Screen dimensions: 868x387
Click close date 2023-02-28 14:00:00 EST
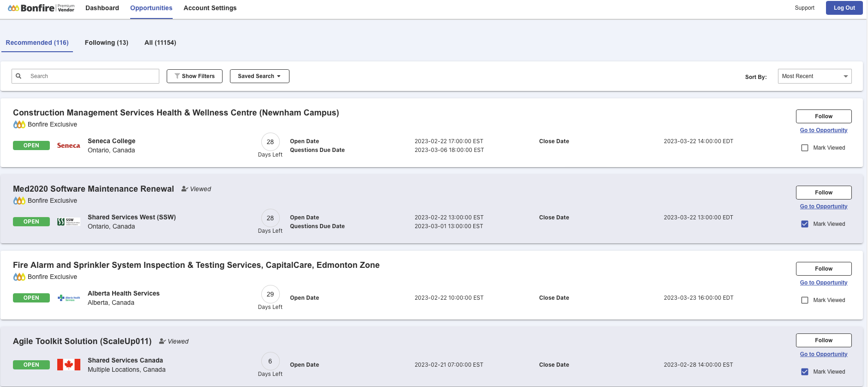tap(699, 365)
